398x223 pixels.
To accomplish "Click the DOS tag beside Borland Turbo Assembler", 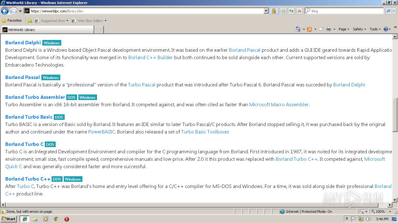I will point(72,98).
